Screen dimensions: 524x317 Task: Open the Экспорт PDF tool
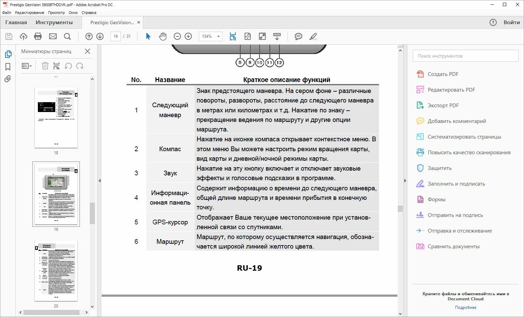(x=438, y=106)
